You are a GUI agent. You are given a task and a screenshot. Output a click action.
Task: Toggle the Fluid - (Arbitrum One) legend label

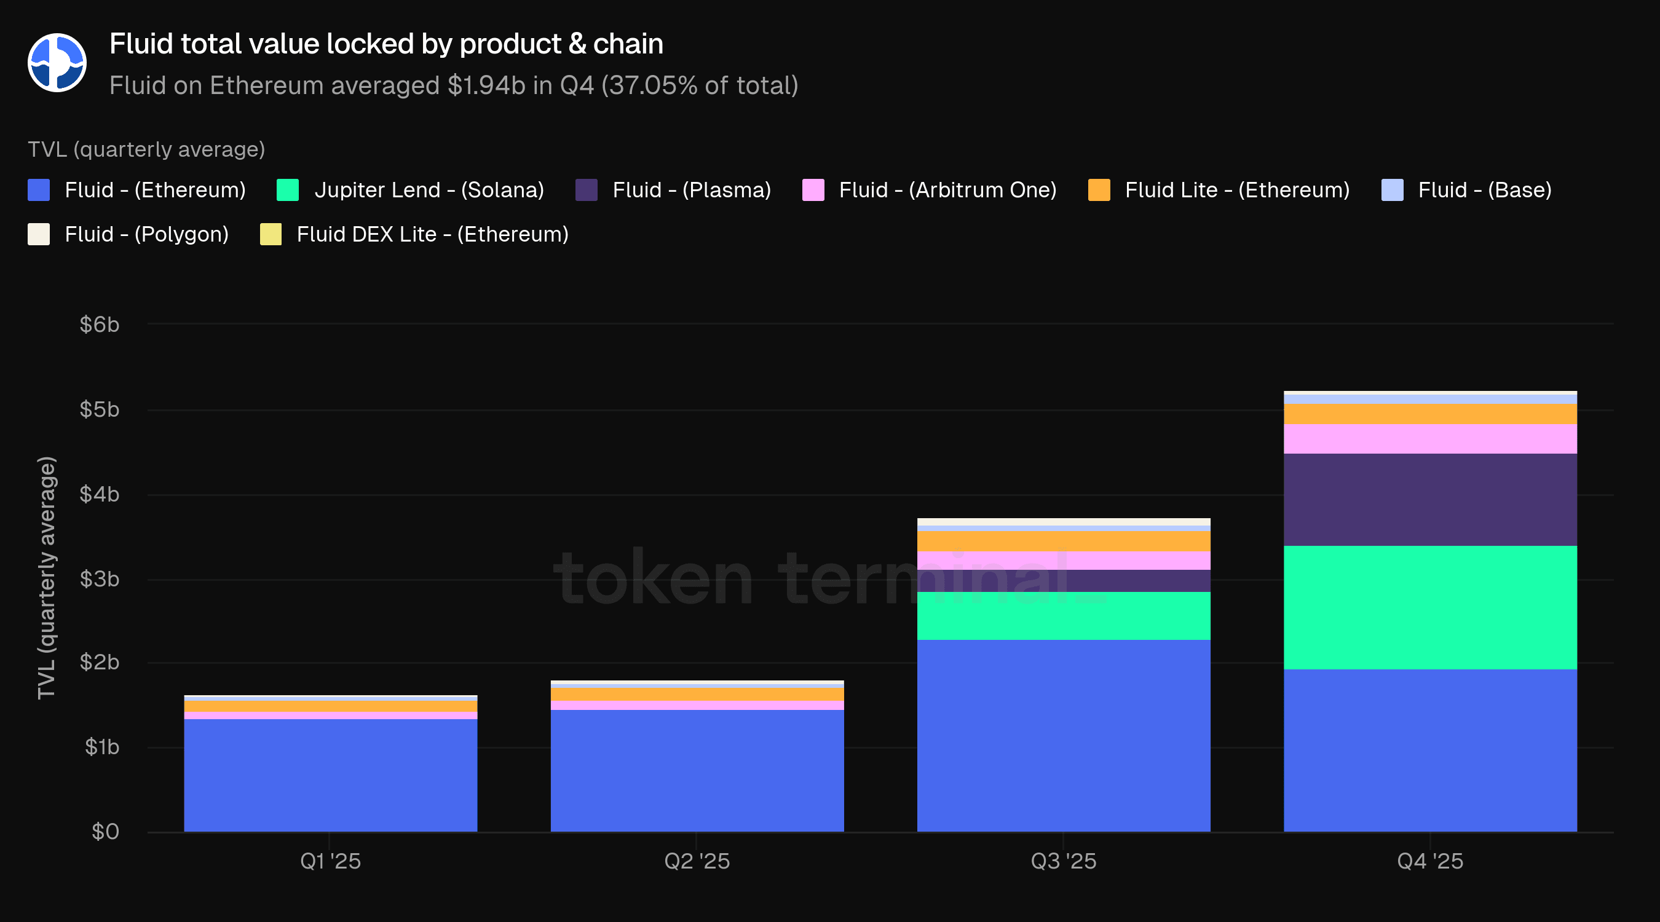tap(947, 190)
